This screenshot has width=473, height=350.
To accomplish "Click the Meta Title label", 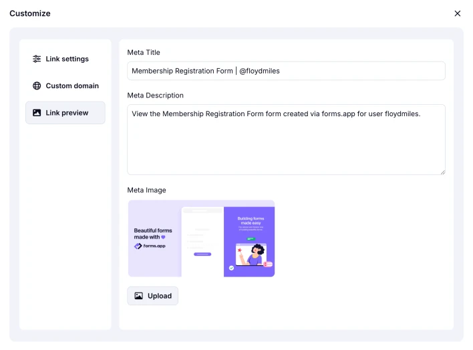I will coord(144,52).
